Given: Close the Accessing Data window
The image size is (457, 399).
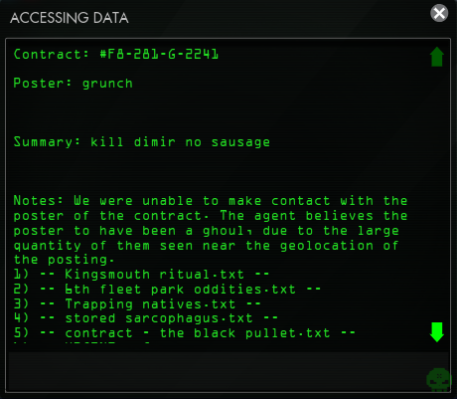Looking at the screenshot, I should [x=439, y=13].
